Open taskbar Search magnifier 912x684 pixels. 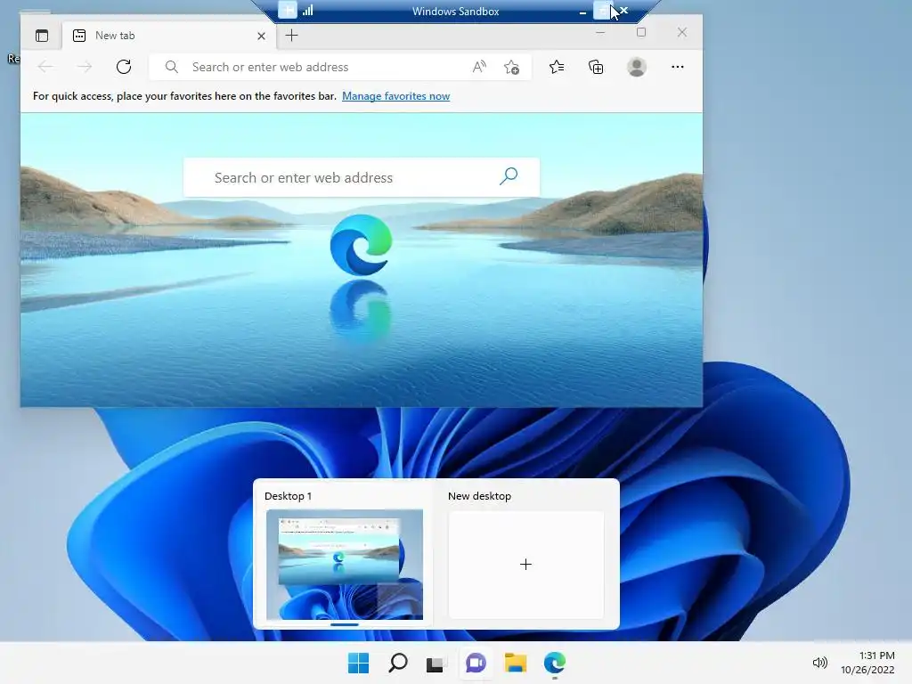[x=398, y=663]
